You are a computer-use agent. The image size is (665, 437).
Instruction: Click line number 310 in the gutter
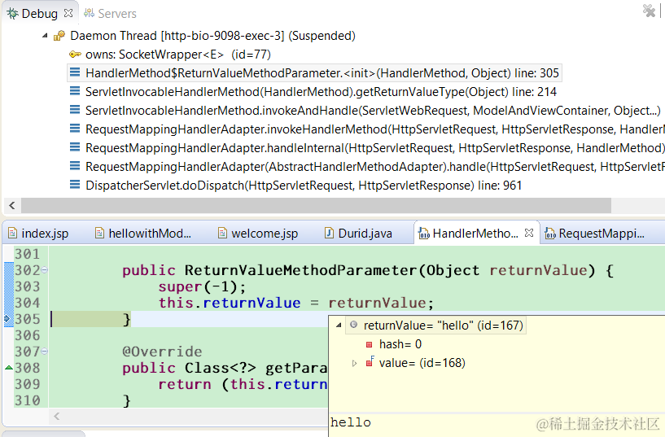tap(27, 400)
